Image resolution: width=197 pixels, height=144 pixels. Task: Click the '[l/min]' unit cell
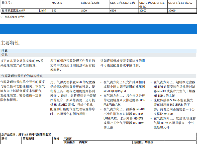pos(43,10)
